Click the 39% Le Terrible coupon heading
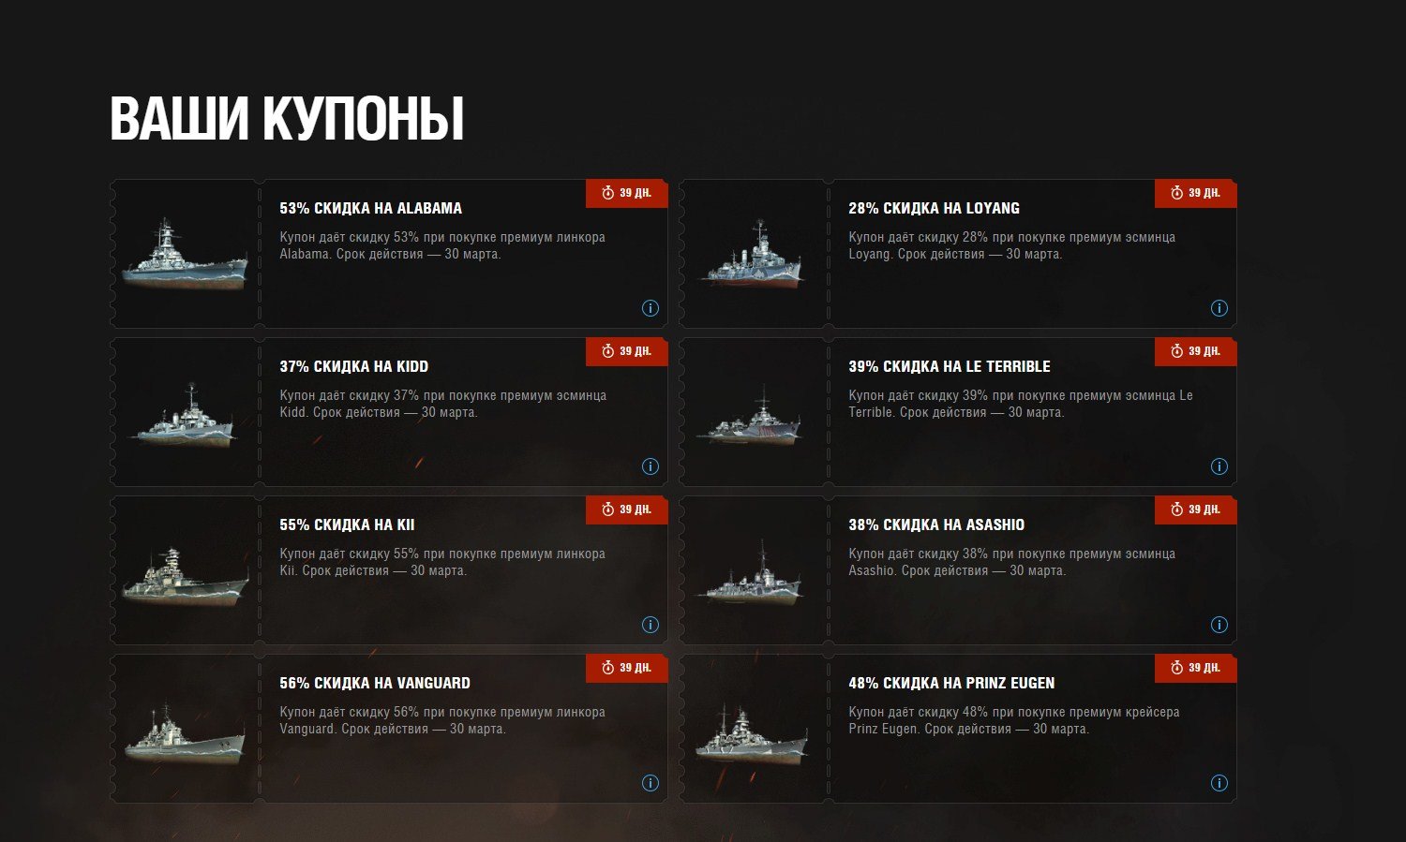1406x842 pixels. (x=950, y=366)
